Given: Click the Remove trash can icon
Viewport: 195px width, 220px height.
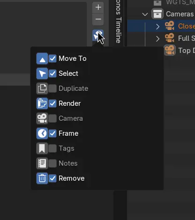Looking at the screenshot, I should (42, 178).
